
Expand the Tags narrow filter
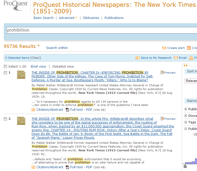pyautogui.click(x=186, y=122)
